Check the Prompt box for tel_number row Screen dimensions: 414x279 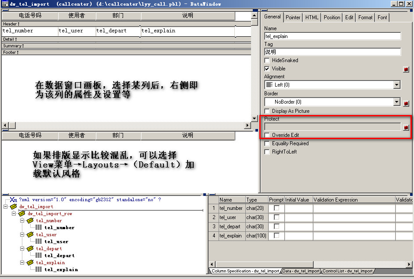pos(276,208)
